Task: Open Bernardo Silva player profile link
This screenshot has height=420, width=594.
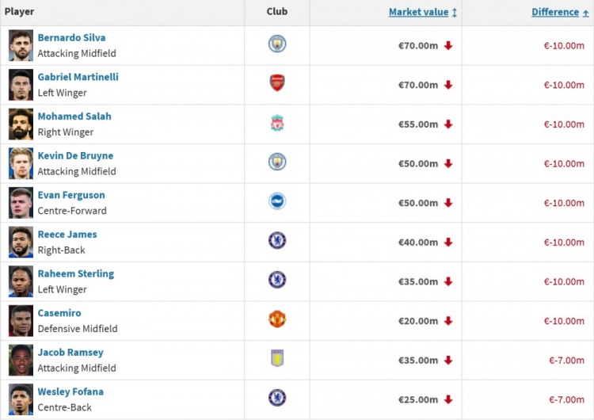Action: coord(71,37)
